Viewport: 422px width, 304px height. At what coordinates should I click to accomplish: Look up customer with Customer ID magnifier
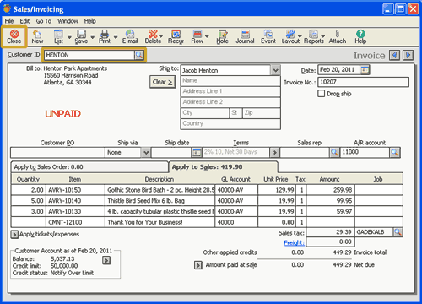pyautogui.click(x=139, y=55)
